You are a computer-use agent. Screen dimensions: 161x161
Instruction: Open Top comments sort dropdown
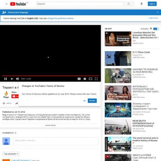[11, 154]
